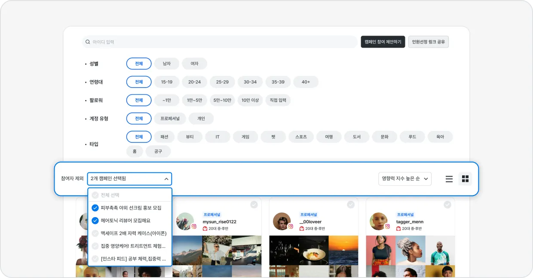
Task: Choose 홈 type filter
Action: point(135,151)
